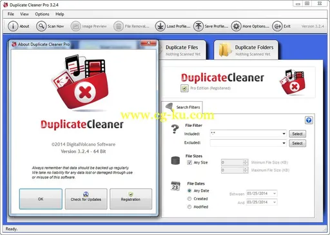This screenshot has width=330, height=235.
Task: Switch to the Duplicate Files tab
Action: click(182, 50)
